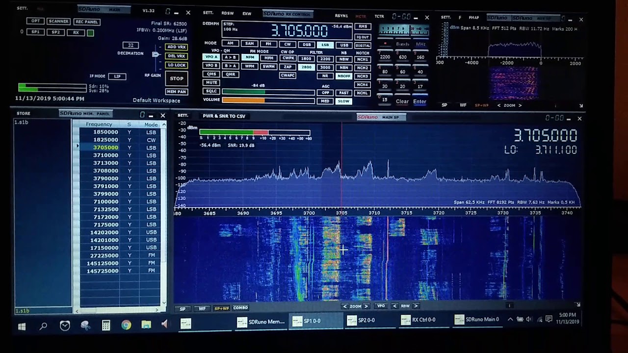Switch main spectrum to SP view
628x353 pixels.
[183, 309]
